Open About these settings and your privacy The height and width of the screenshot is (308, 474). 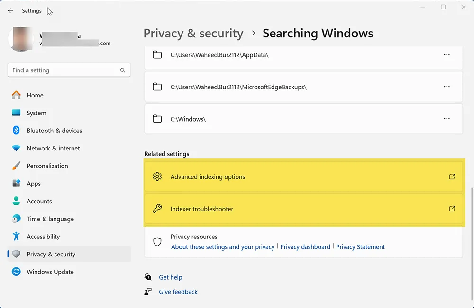(x=222, y=246)
